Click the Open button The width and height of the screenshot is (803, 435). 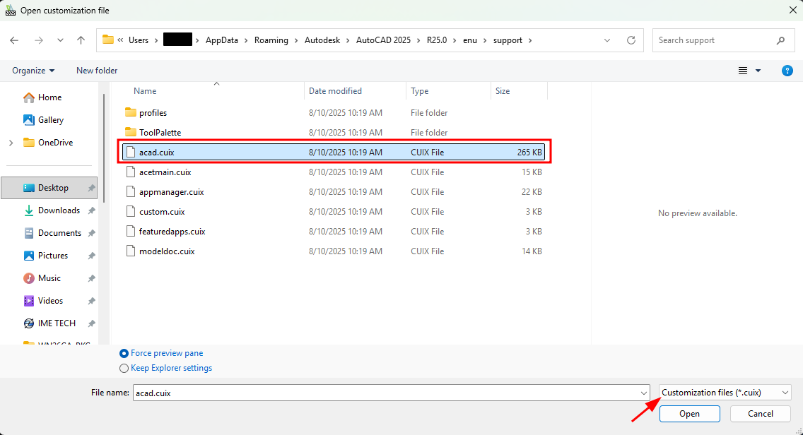pos(689,414)
